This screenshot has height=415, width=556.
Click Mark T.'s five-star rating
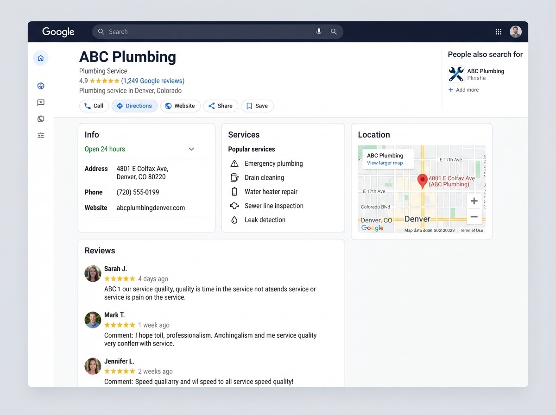[120, 325]
